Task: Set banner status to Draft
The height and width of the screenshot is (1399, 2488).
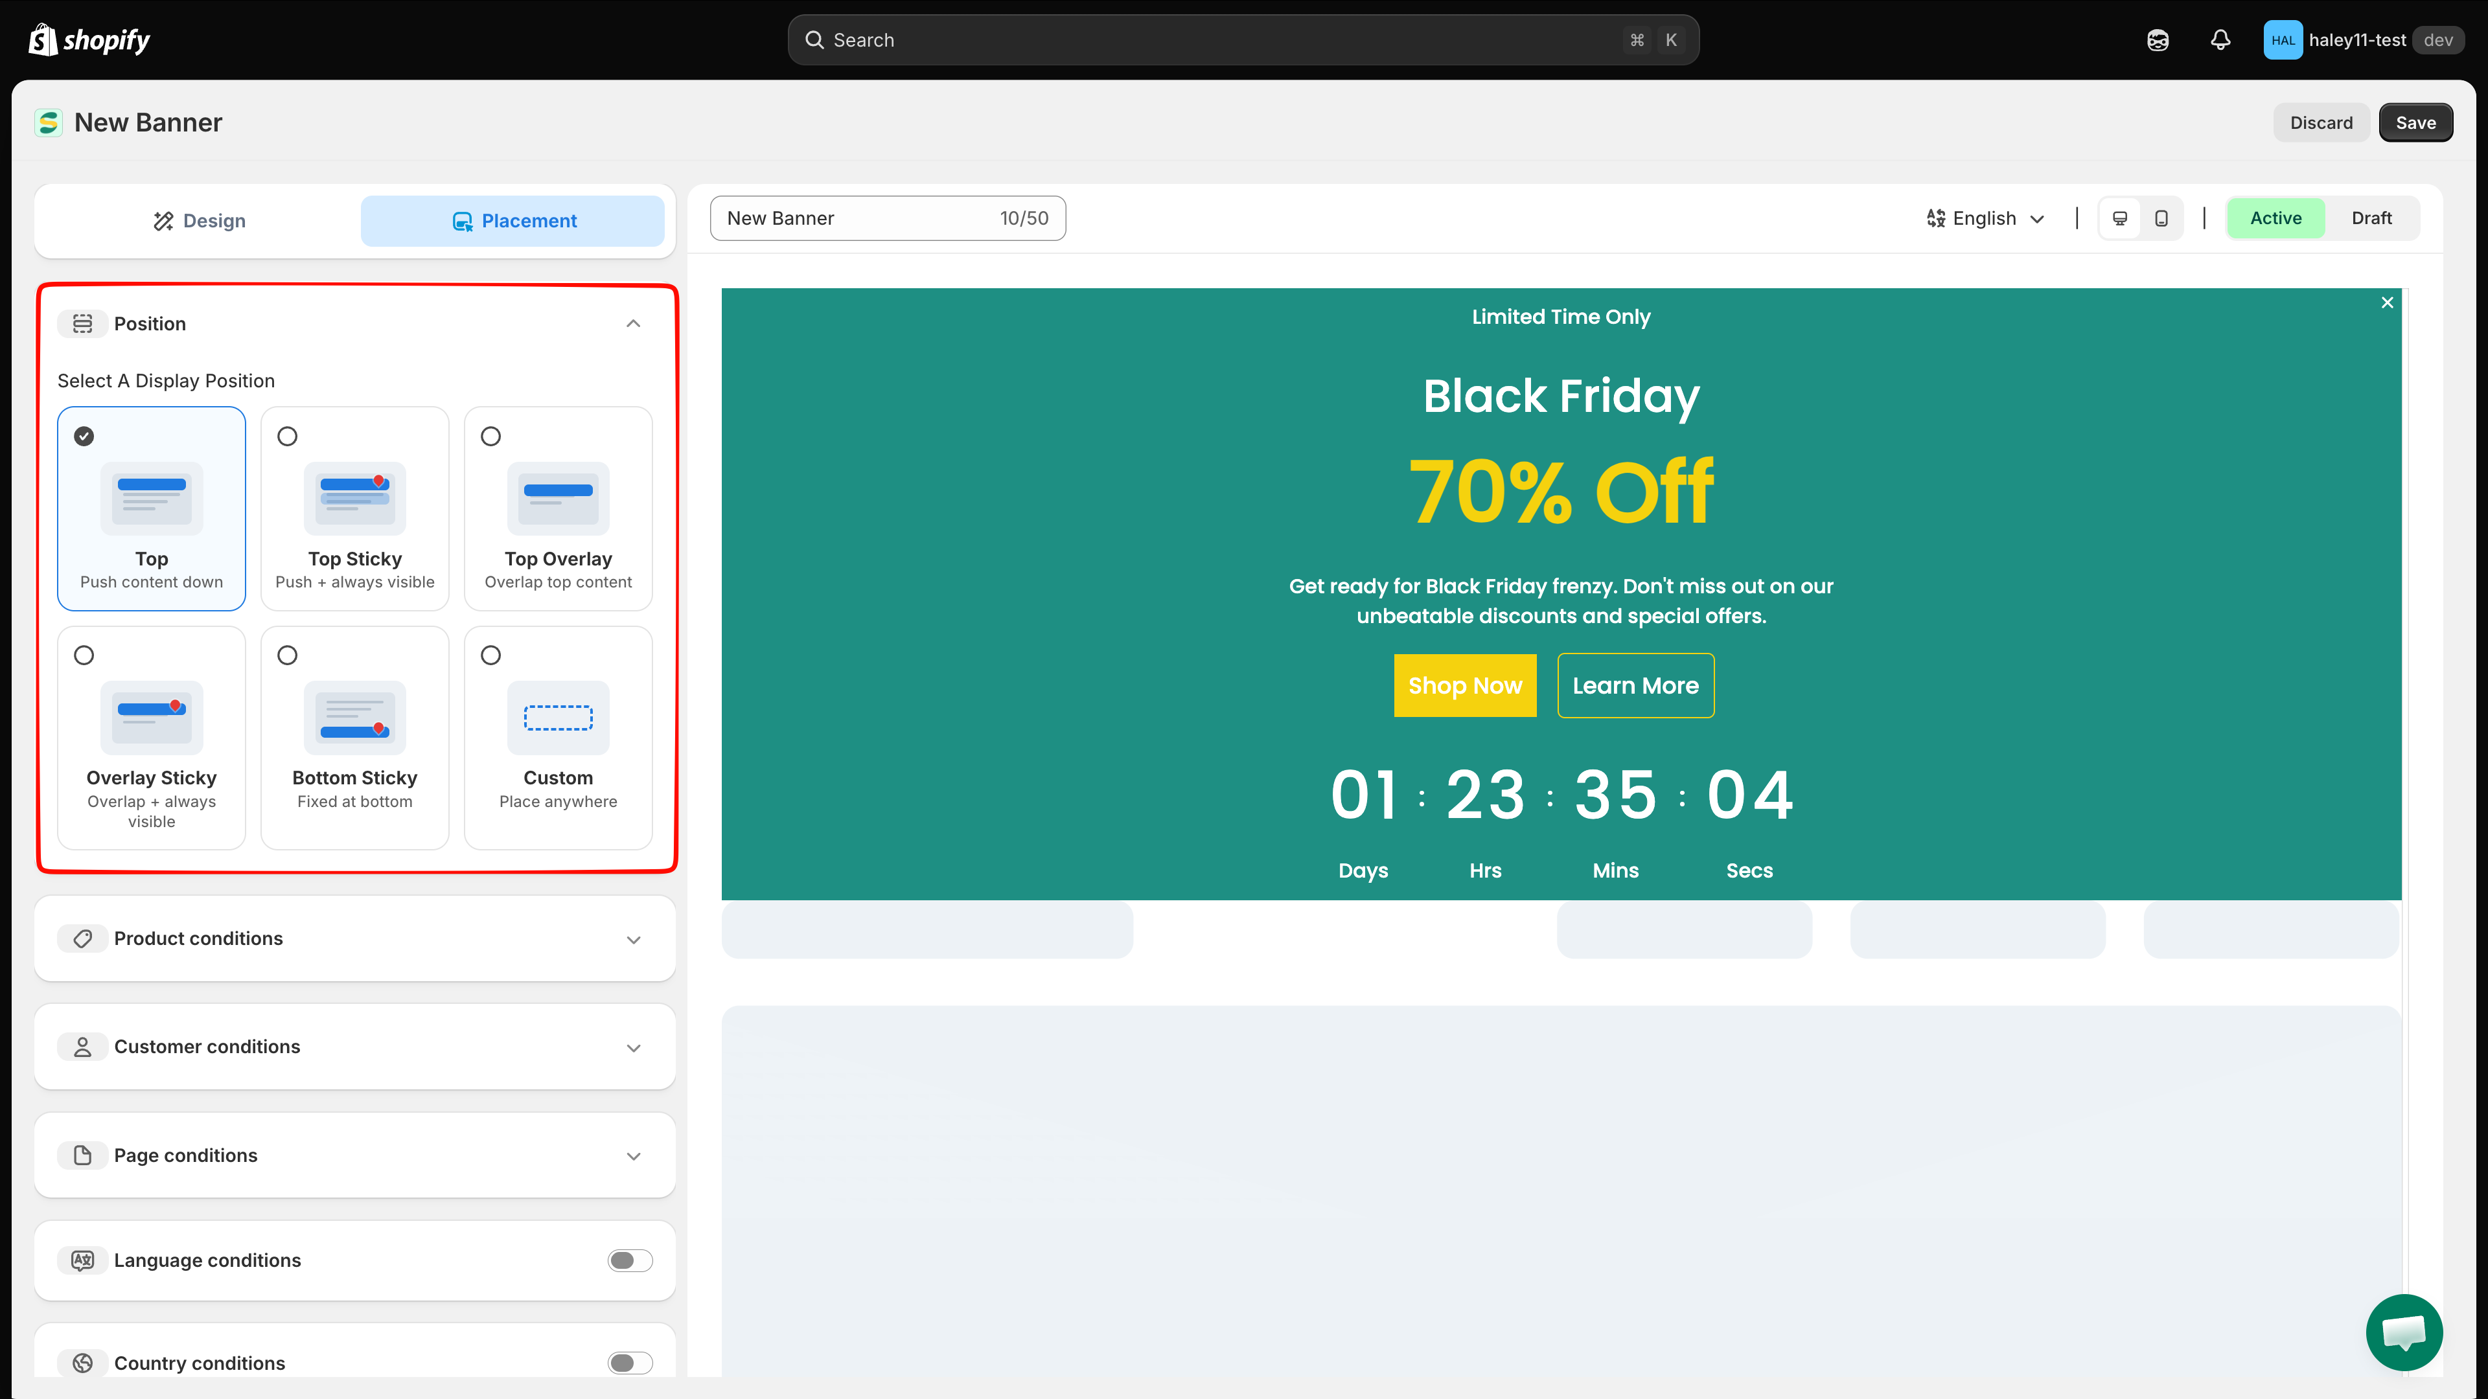Action: (x=2371, y=218)
